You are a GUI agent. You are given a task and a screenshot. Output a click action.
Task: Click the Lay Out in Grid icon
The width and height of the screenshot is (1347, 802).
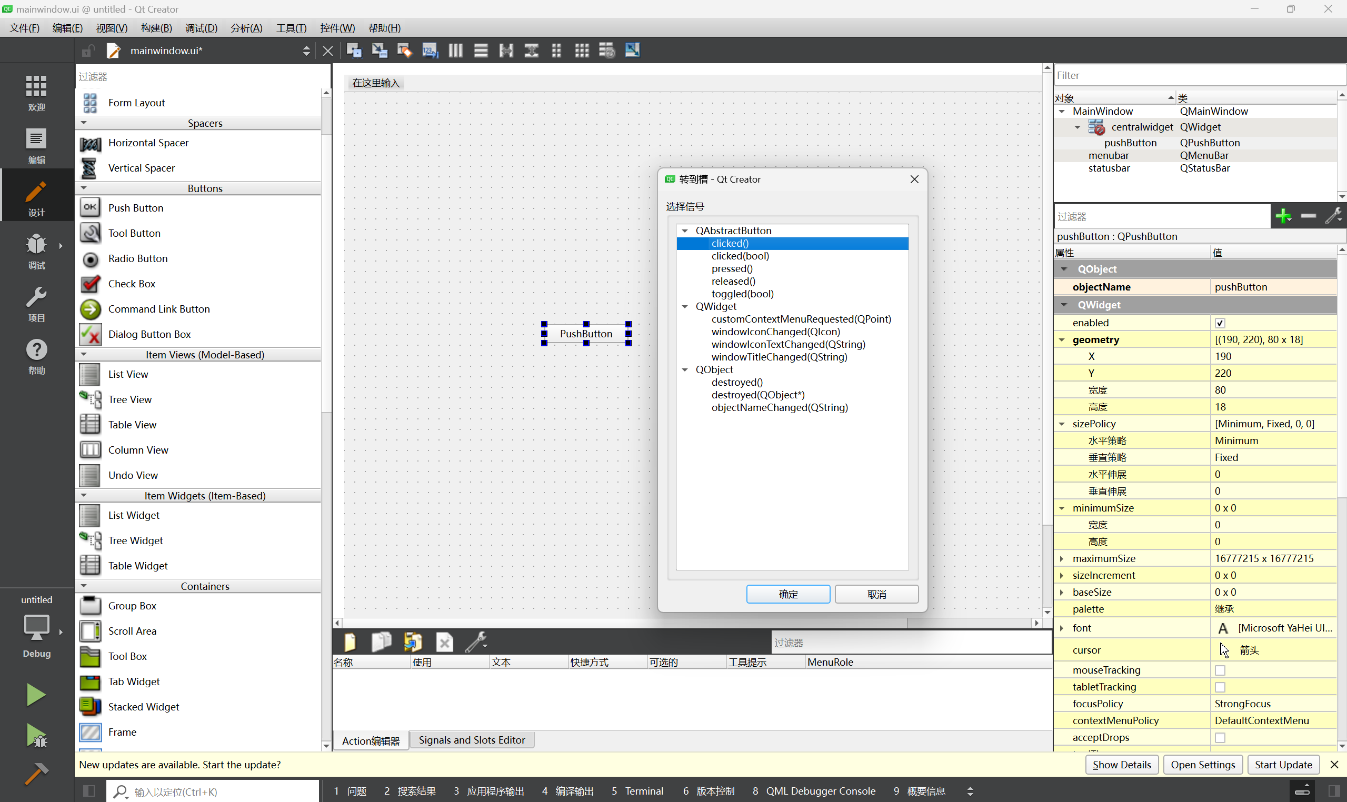(x=582, y=51)
